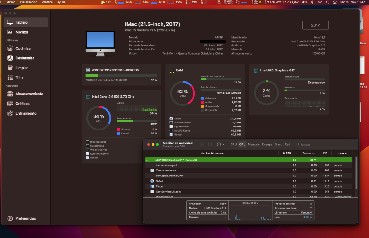This screenshot has width=369, height=238.
Task: Select the Centro de control process row
Action: click(x=249, y=170)
